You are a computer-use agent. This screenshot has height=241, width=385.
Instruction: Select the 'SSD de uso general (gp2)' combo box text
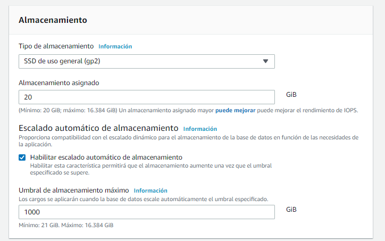pos(62,61)
